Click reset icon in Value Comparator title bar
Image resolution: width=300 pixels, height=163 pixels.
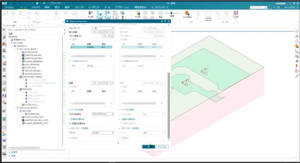pos(162,21)
